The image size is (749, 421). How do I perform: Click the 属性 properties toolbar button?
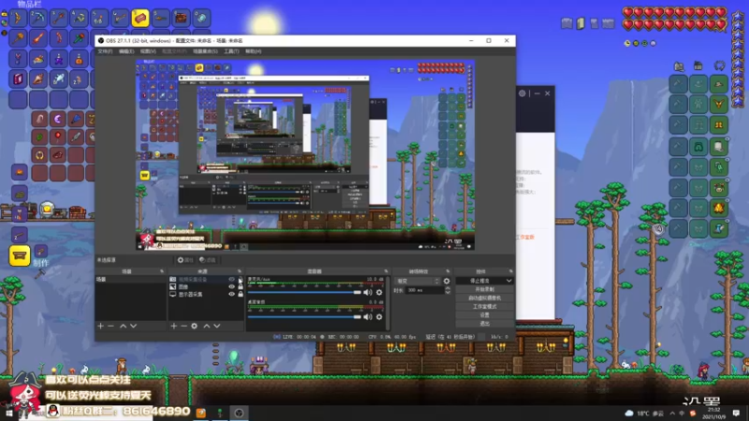click(x=185, y=260)
